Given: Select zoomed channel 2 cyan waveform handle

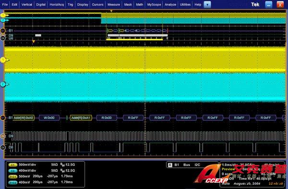Looking at the screenshot, I should point(3,85).
